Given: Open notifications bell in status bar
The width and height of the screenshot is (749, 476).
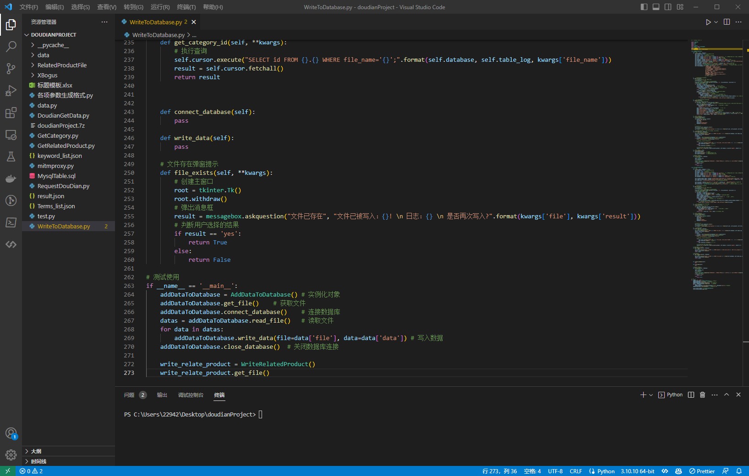Looking at the screenshot, I should 739,471.
